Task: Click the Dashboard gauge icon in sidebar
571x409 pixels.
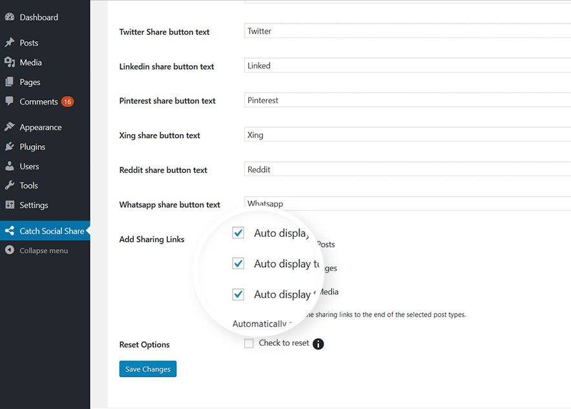Action: coord(10,17)
